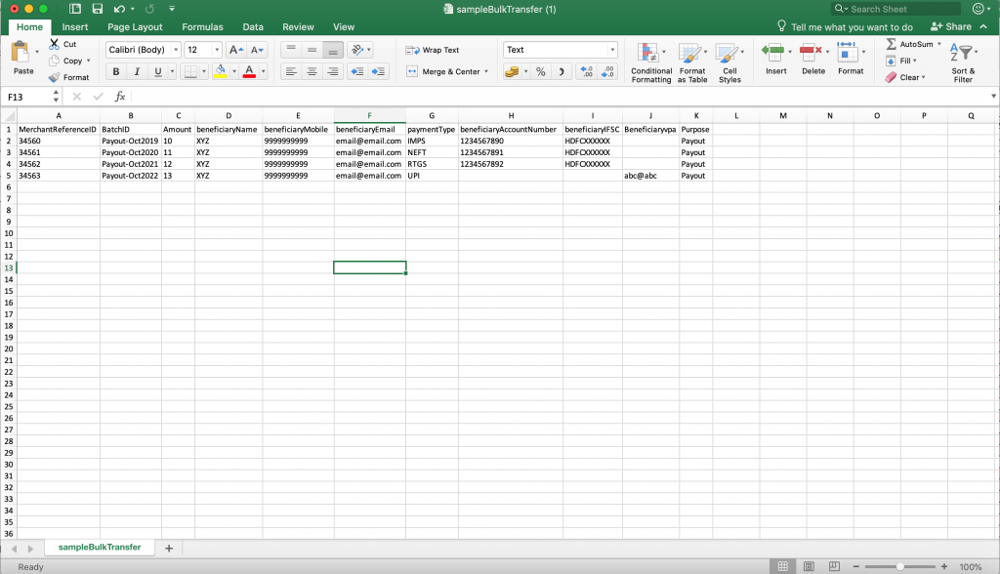The image size is (1000, 574).
Task: Open the font size dropdown
Action: (x=217, y=50)
